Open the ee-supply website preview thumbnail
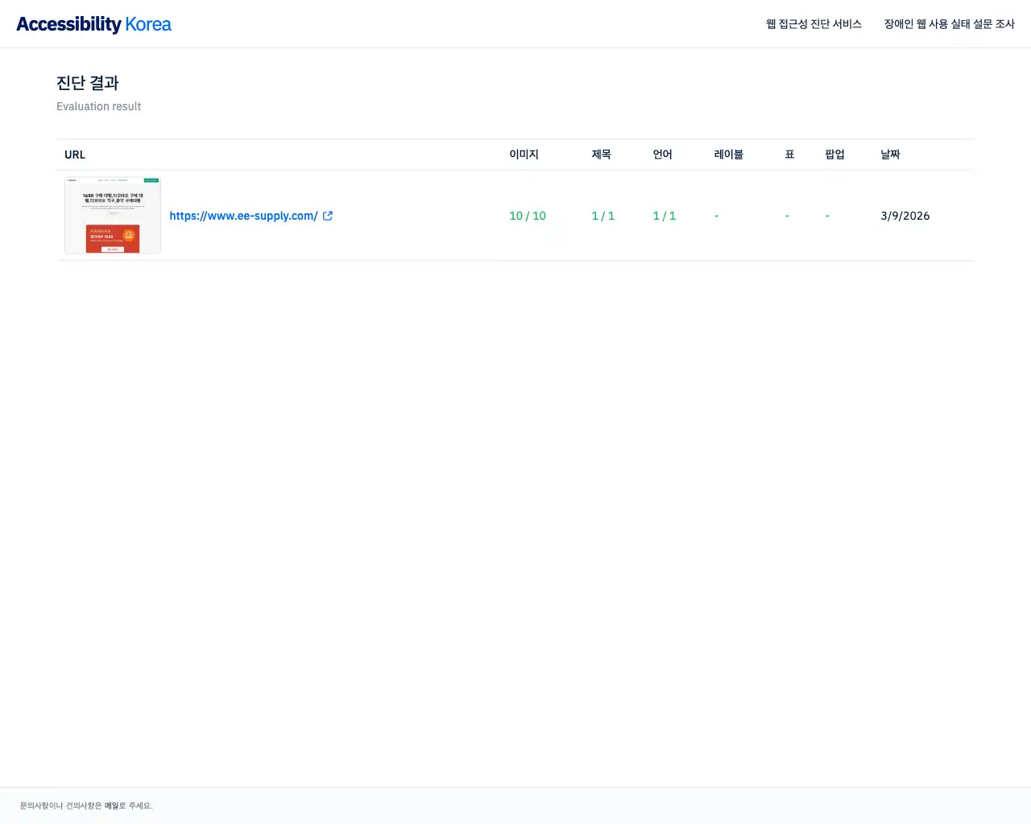Viewport: 1031px width, 824px height. [112, 215]
